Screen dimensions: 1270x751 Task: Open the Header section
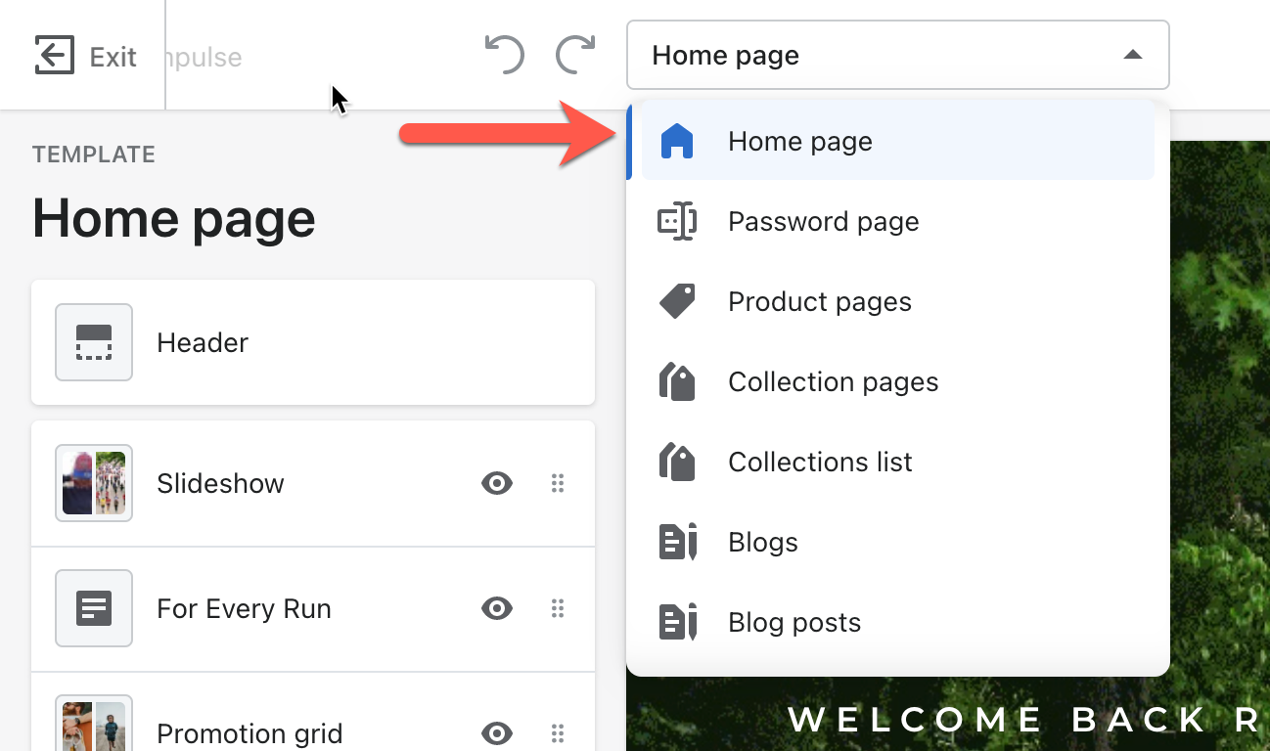313,342
